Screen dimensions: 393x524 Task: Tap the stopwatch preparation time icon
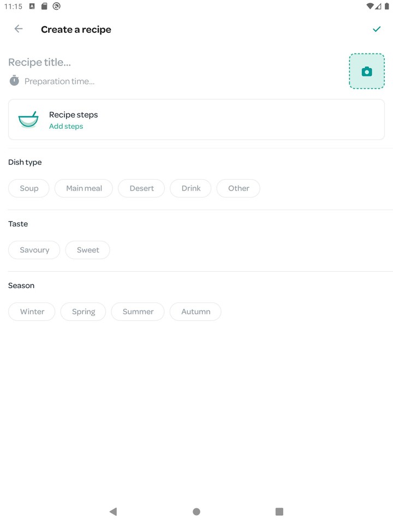pos(14,81)
